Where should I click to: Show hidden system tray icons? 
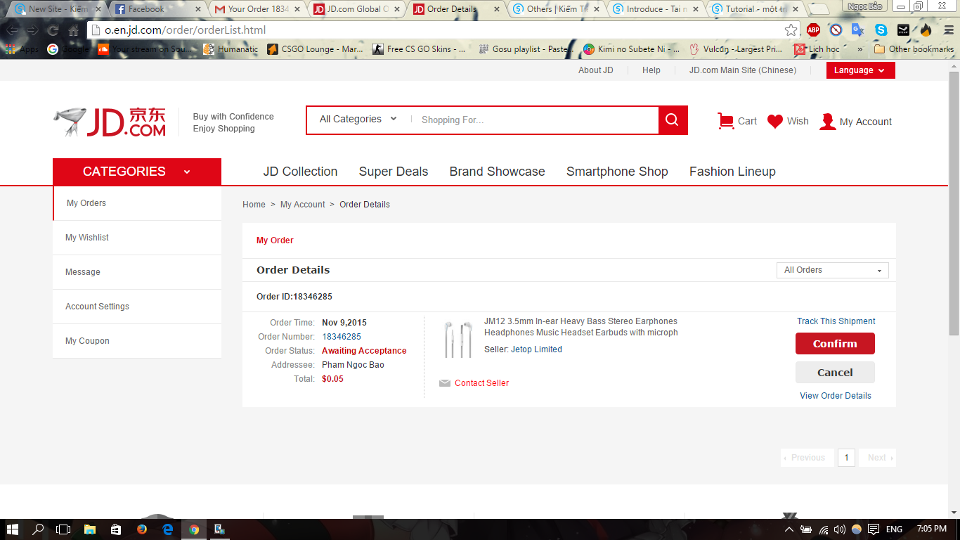[x=789, y=529]
